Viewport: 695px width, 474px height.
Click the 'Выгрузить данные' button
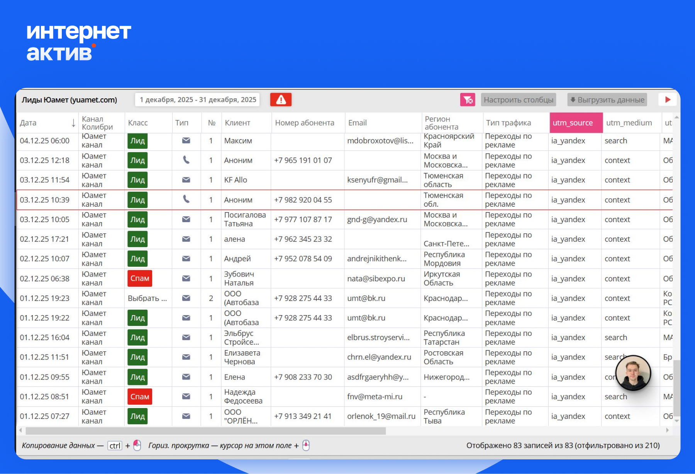(x=607, y=100)
